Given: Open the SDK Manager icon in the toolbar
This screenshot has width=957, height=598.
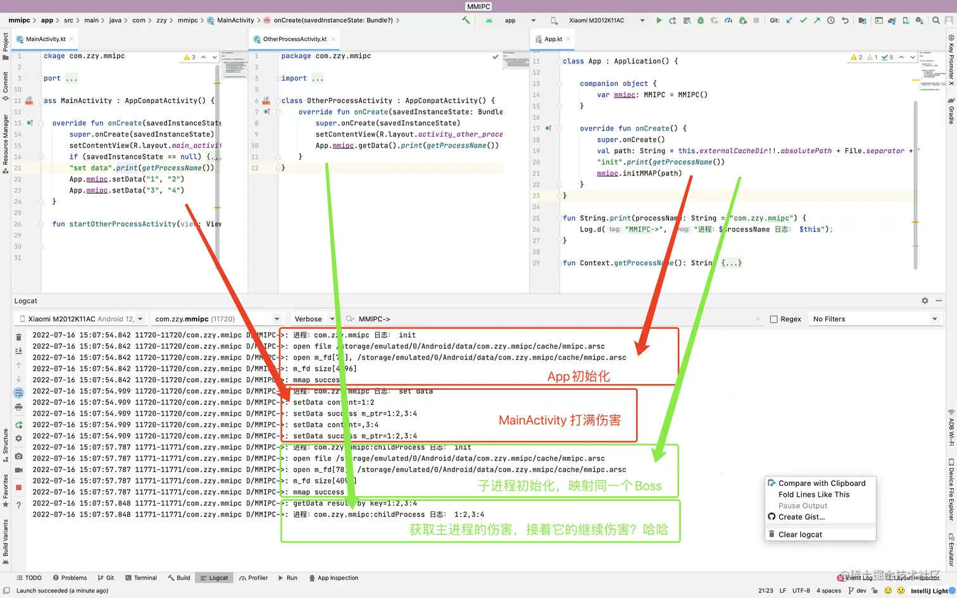Looking at the screenshot, I should (x=919, y=20).
